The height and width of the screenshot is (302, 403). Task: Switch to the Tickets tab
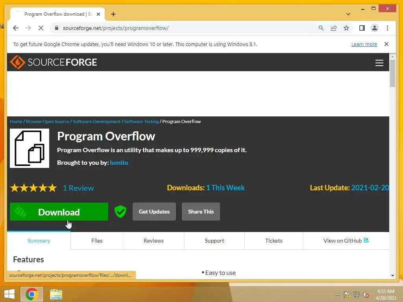[x=274, y=241]
